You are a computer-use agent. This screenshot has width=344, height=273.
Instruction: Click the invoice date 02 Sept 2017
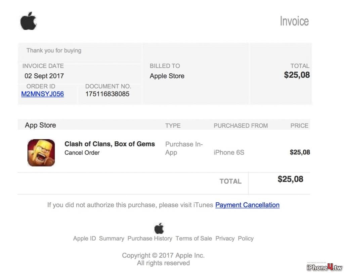click(44, 76)
